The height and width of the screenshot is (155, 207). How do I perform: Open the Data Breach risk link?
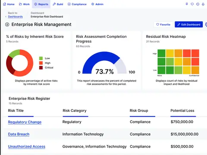click(x=19, y=134)
